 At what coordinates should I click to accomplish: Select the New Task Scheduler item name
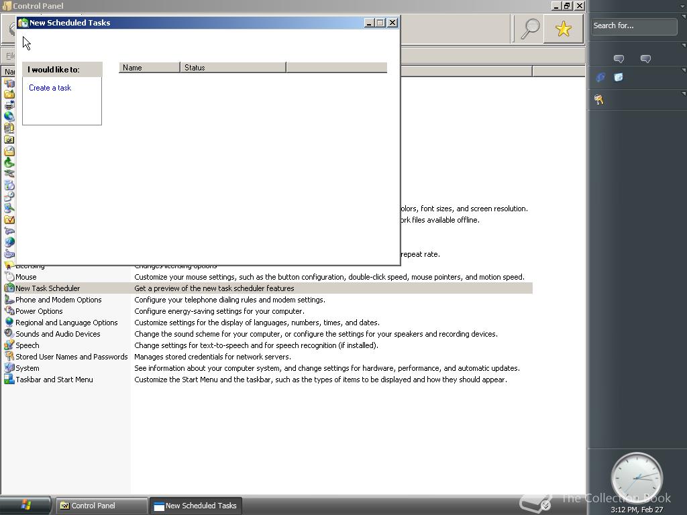coord(48,288)
